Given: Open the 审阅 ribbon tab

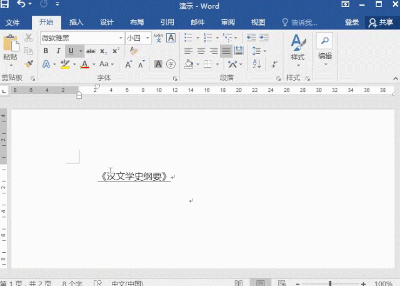Looking at the screenshot, I should (227, 22).
